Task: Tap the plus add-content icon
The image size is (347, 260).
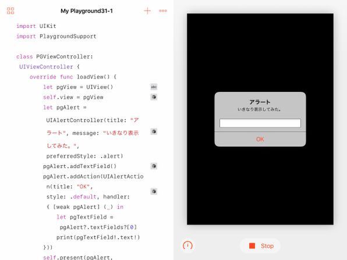Action: [x=147, y=10]
